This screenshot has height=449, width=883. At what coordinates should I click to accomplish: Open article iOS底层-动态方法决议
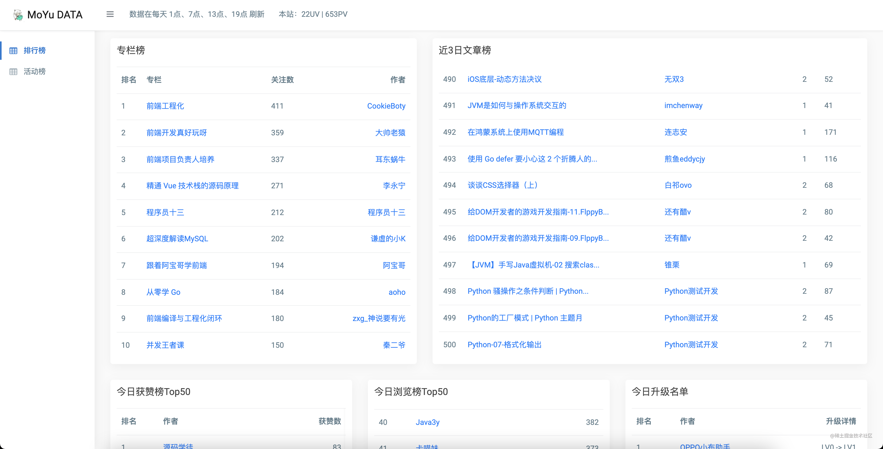click(x=504, y=79)
